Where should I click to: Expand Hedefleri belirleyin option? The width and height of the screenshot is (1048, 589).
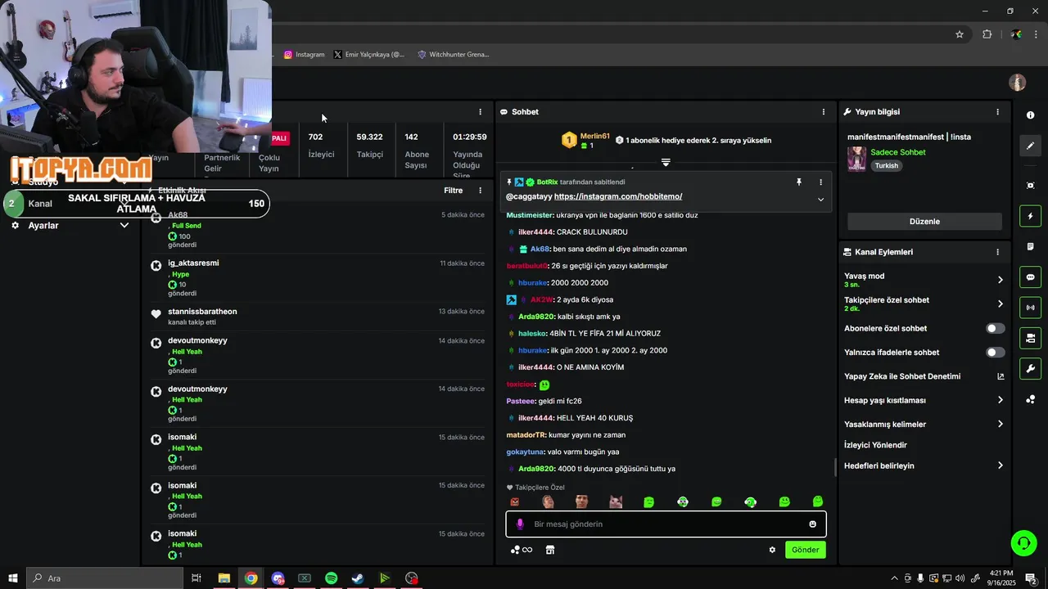[x=1001, y=465]
